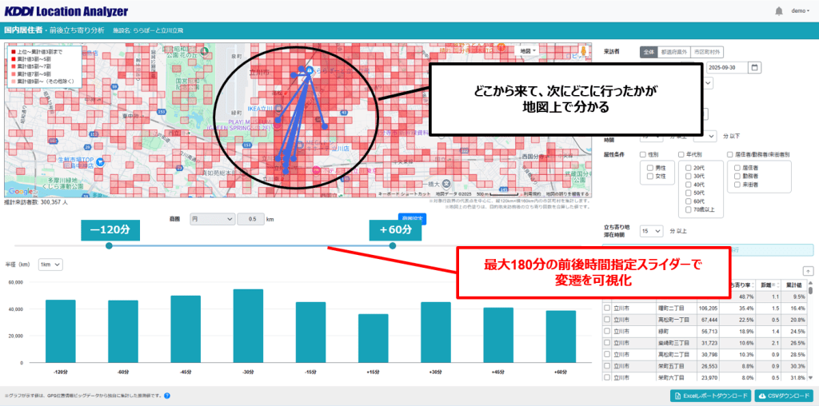Open the calendar picker beside 2025-09-30
Screen dimensions: 819x406
point(754,67)
